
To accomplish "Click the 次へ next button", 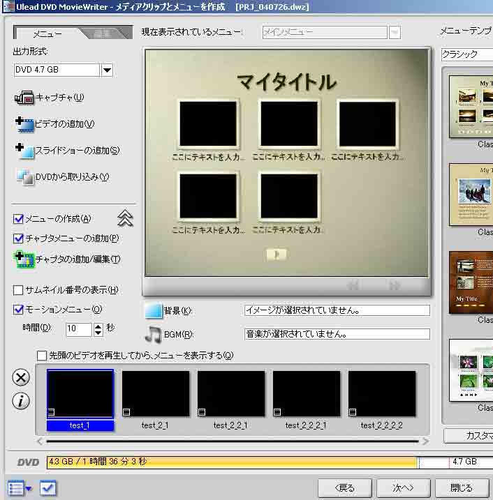I will (403, 487).
